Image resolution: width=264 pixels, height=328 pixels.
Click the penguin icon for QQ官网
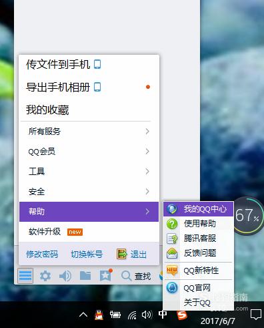point(172,287)
